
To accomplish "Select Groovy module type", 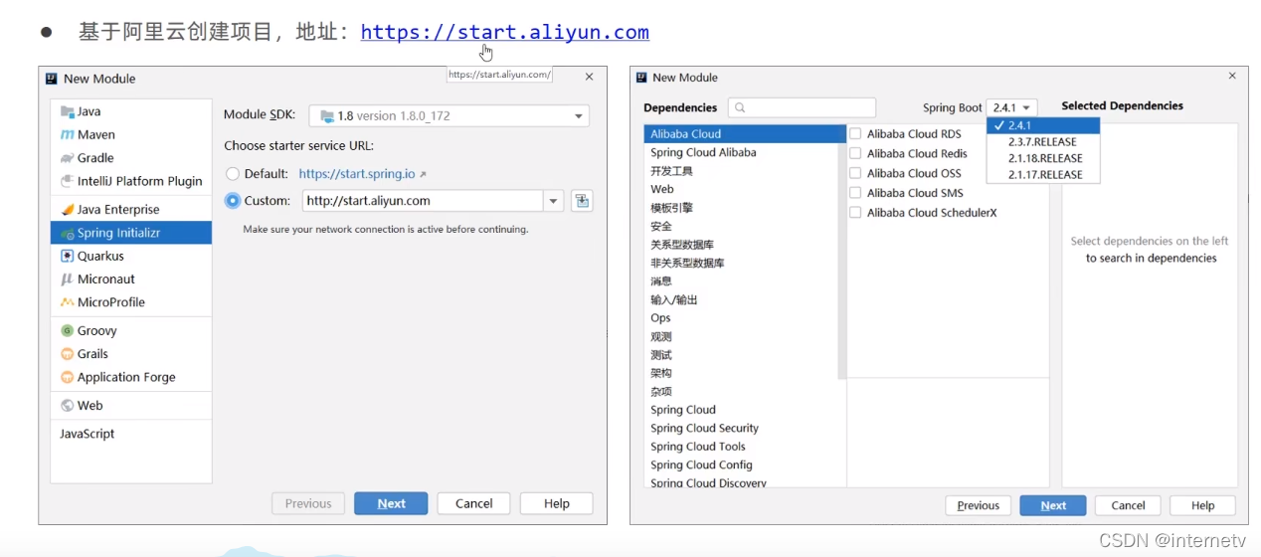I will point(131,330).
